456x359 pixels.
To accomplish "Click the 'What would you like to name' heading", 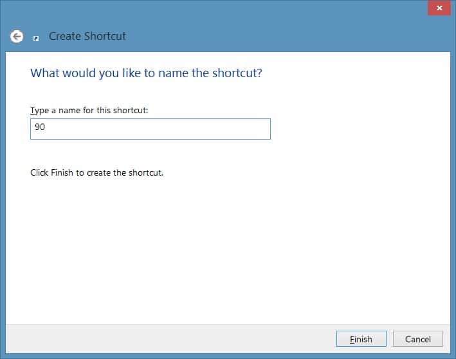I will (146, 73).
